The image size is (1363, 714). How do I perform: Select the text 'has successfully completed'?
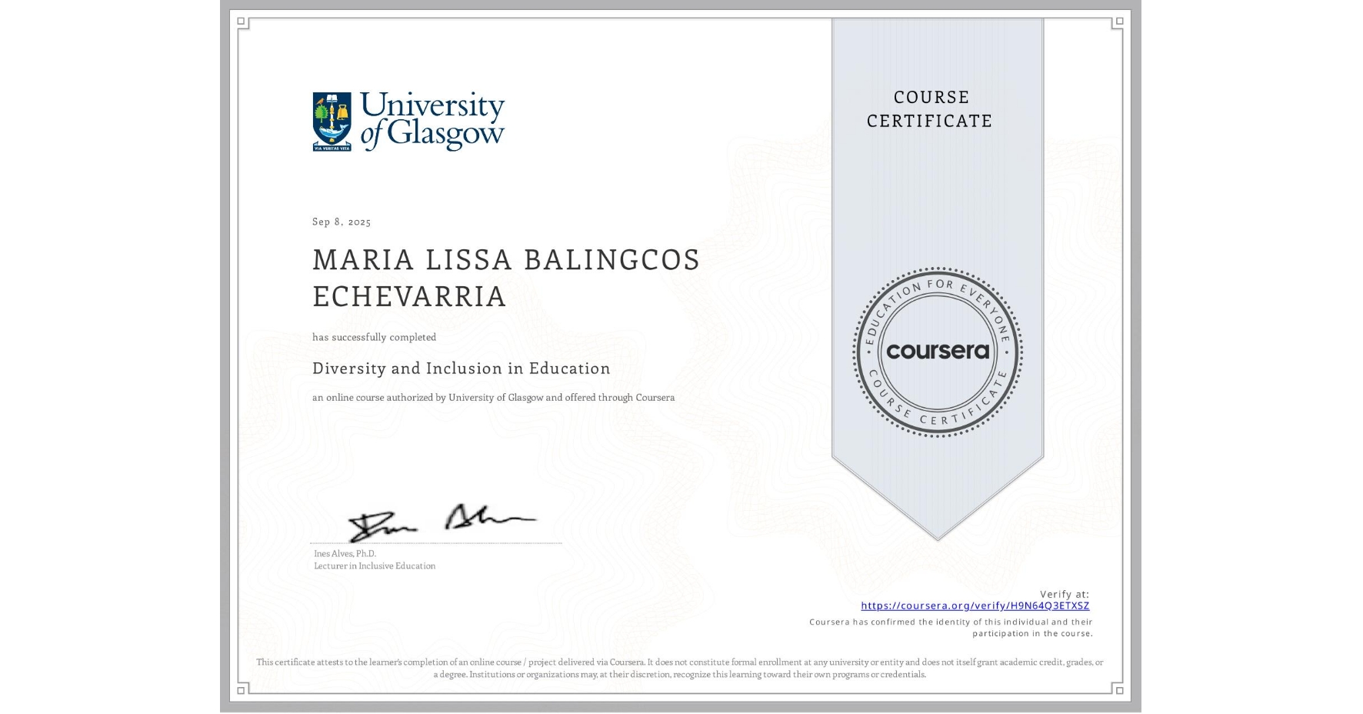click(x=374, y=337)
